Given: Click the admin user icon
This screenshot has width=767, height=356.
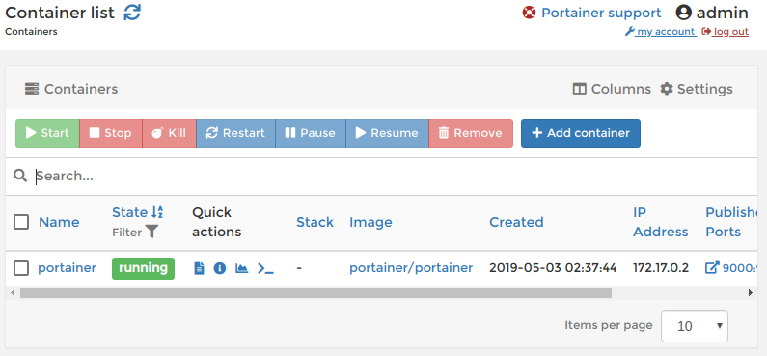Looking at the screenshot, I should [683, 13].
